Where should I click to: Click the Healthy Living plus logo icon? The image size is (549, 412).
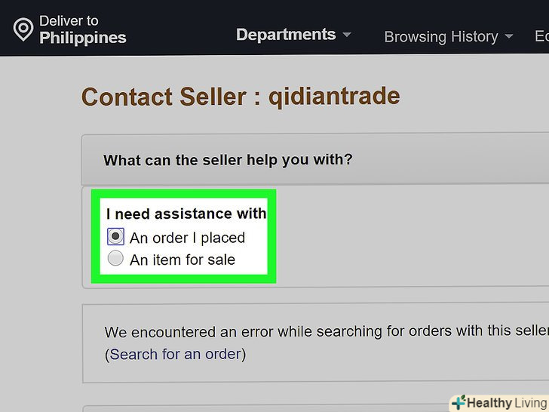[458, 403]
